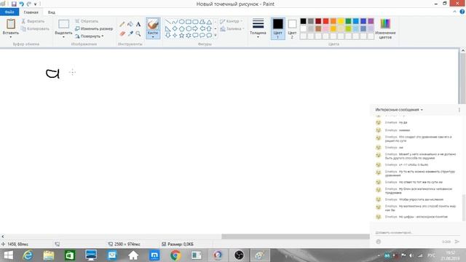Open Paint help question mark
466x262 pixels.
462,12
